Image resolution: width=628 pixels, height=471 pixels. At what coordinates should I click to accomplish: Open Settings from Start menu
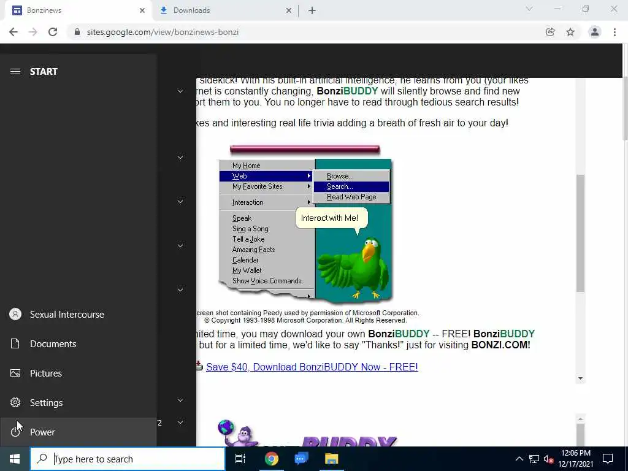tap(78, 402)
